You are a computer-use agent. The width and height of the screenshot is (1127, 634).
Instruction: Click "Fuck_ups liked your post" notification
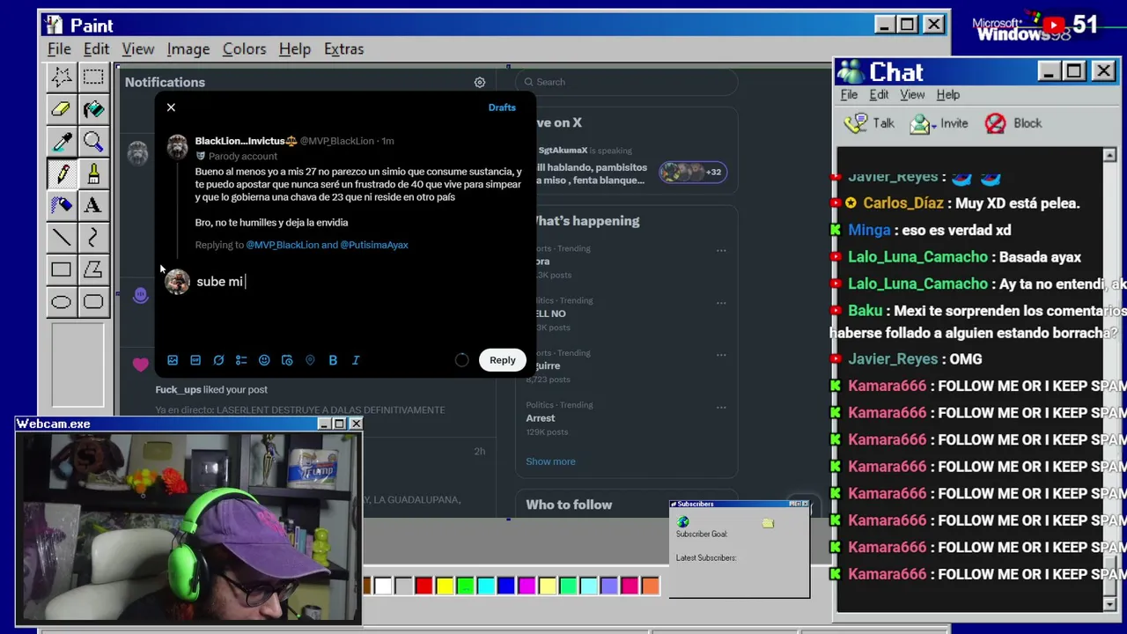click(x=211, y=389)
